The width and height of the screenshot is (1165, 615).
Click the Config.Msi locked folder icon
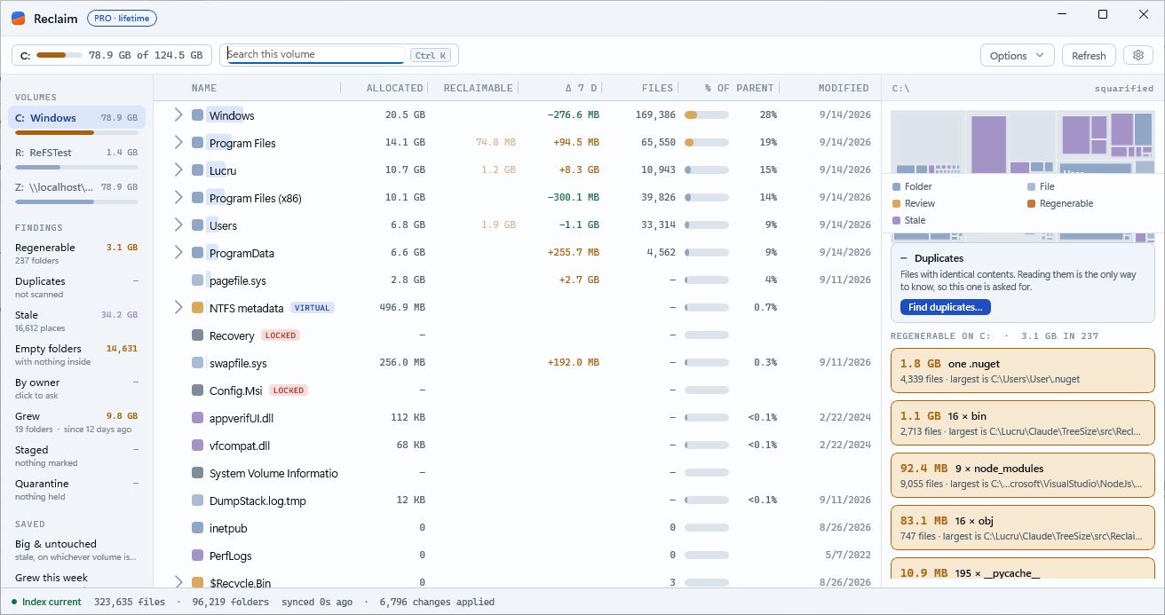[198, 390]
